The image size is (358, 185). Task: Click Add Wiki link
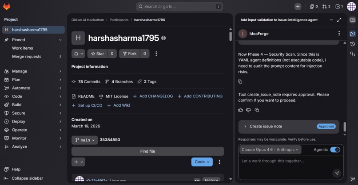click(x=119, y=105)
